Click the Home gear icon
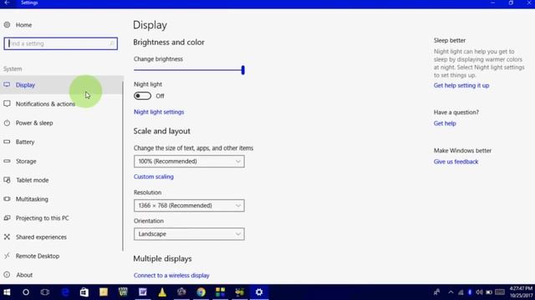This screenshot has height=300, width=535. 7,25
